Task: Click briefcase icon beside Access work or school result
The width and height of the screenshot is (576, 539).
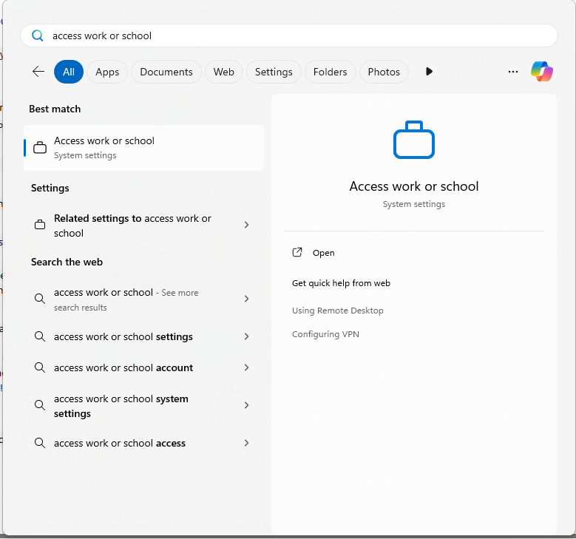Action: point(40,148)
